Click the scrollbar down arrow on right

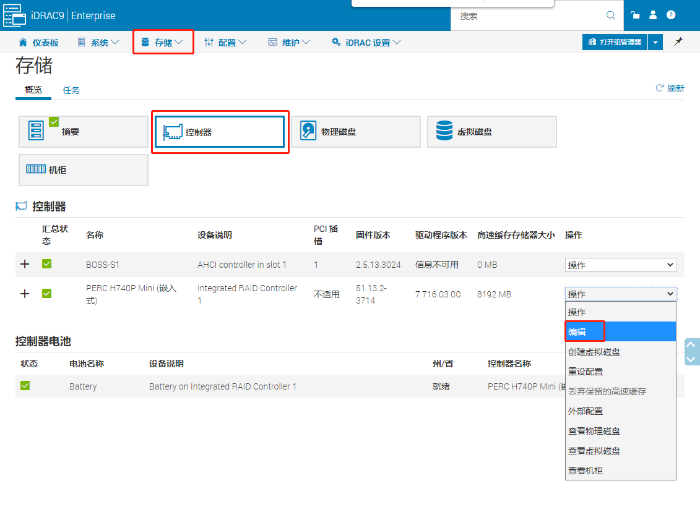691,360
